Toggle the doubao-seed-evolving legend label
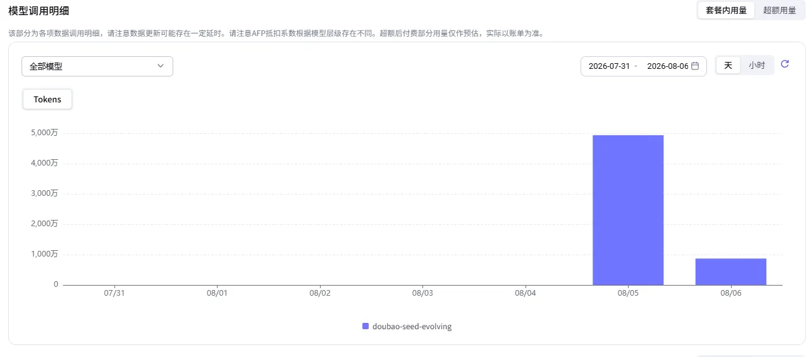The height and width of the screenshot is (357, 812). click(x=412, y=327)
